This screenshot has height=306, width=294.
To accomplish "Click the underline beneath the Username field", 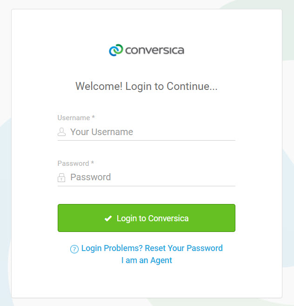I will [x=147, y=140].
